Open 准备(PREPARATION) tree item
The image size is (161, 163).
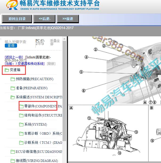(x=32, y=88)
